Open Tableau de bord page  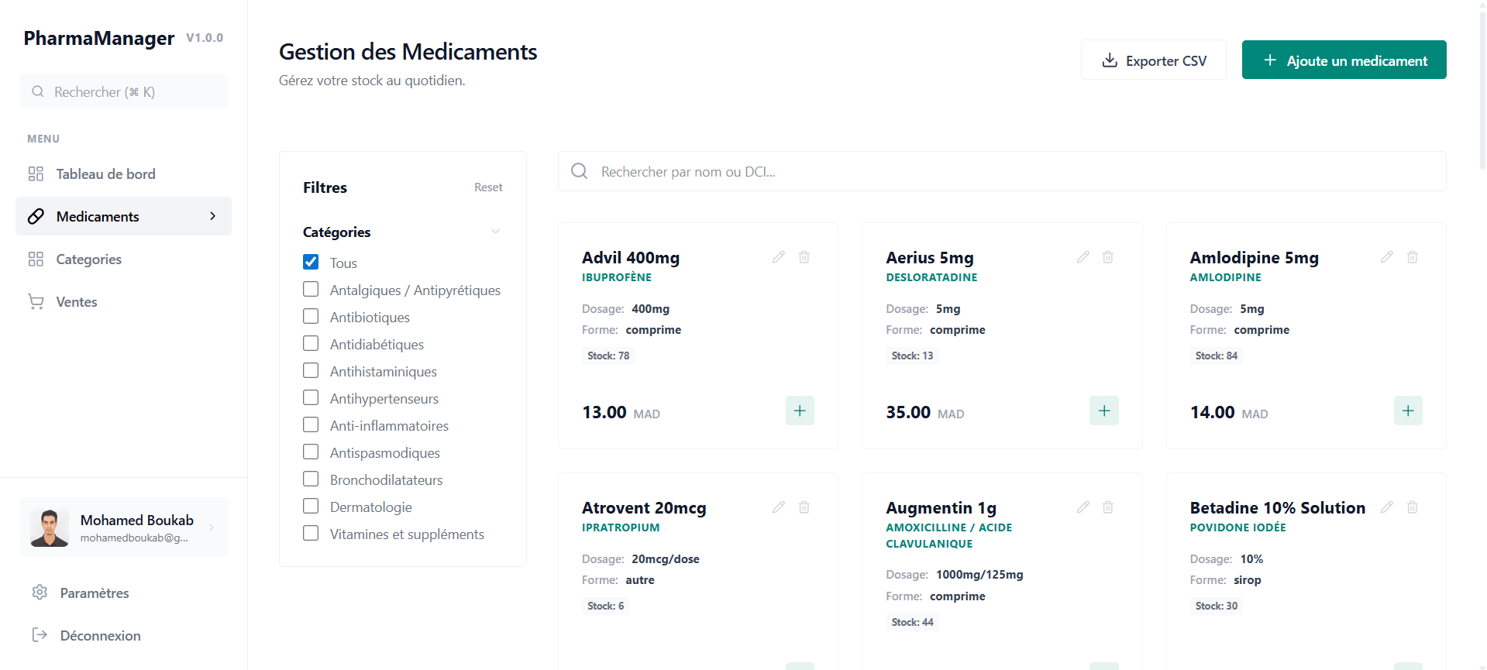[123, 174]
